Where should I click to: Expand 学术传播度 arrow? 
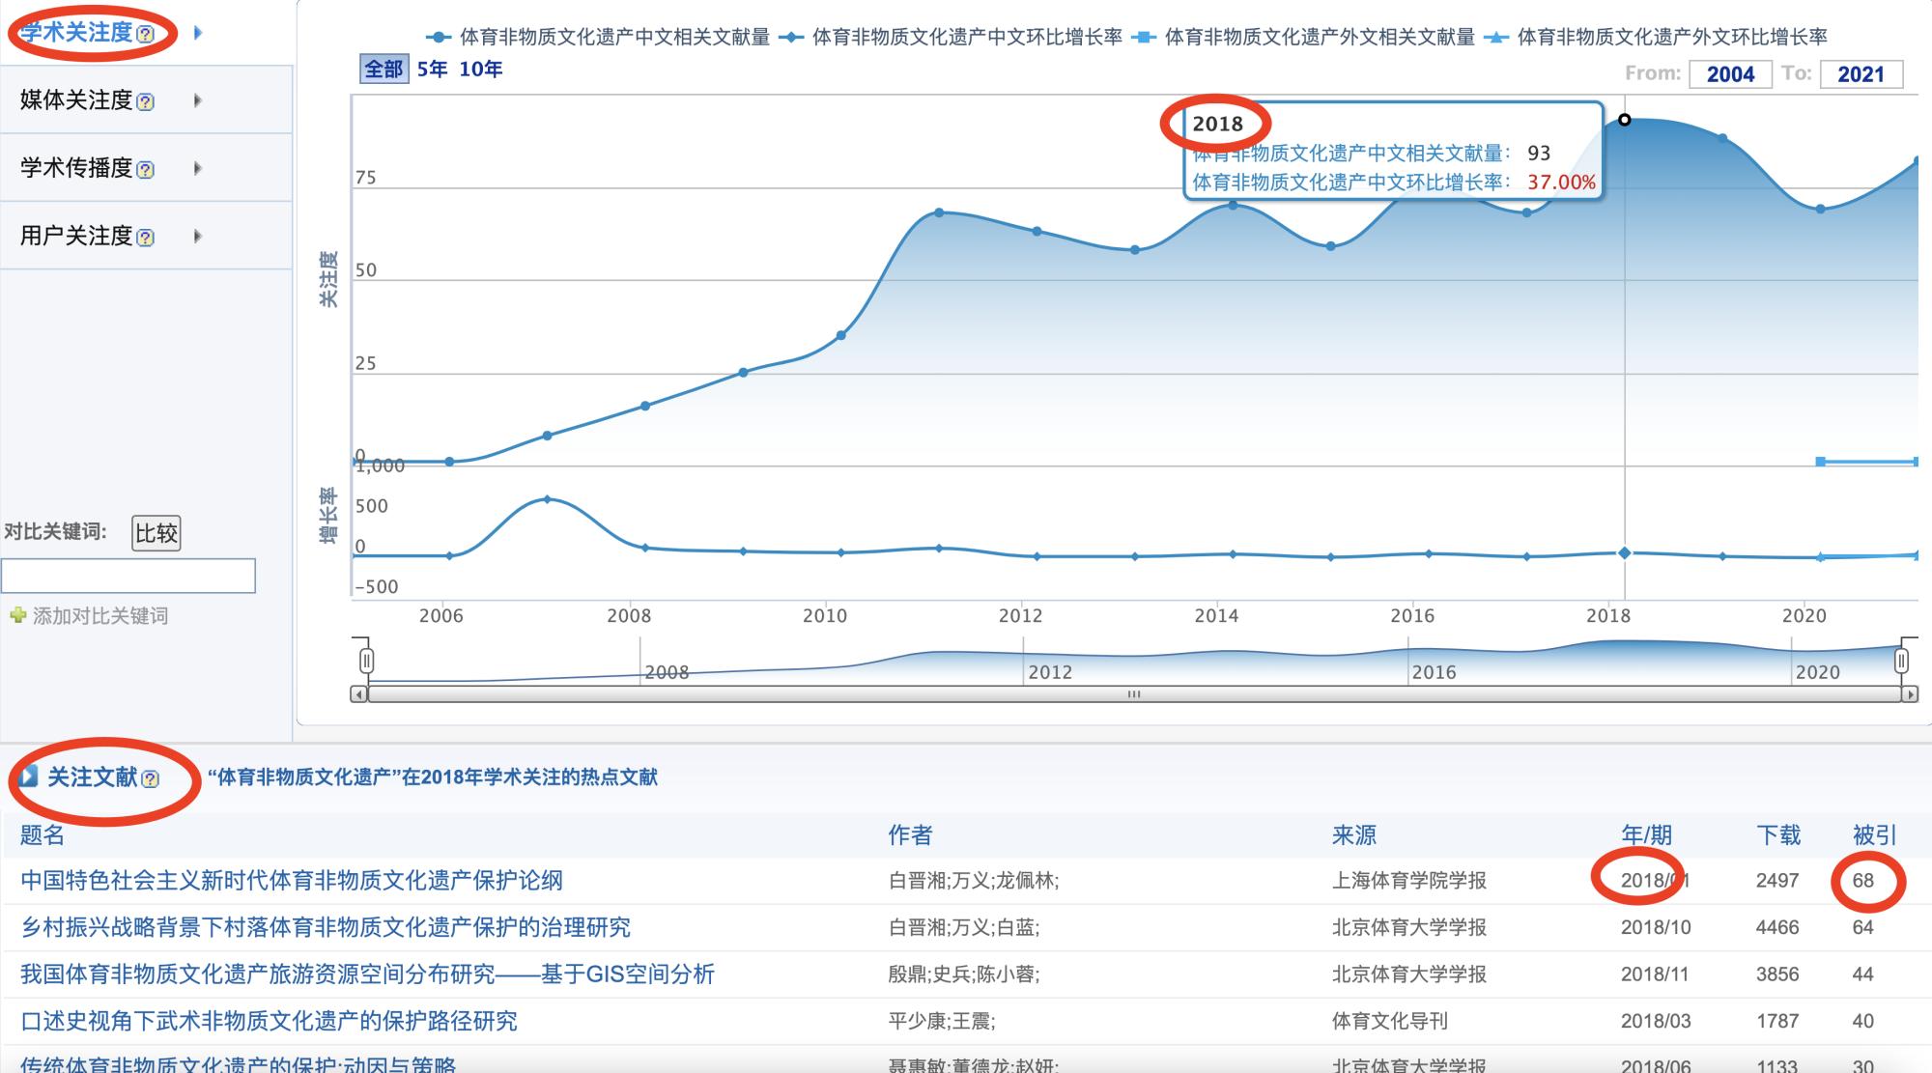pyautogui.click(x=197, y=168)
